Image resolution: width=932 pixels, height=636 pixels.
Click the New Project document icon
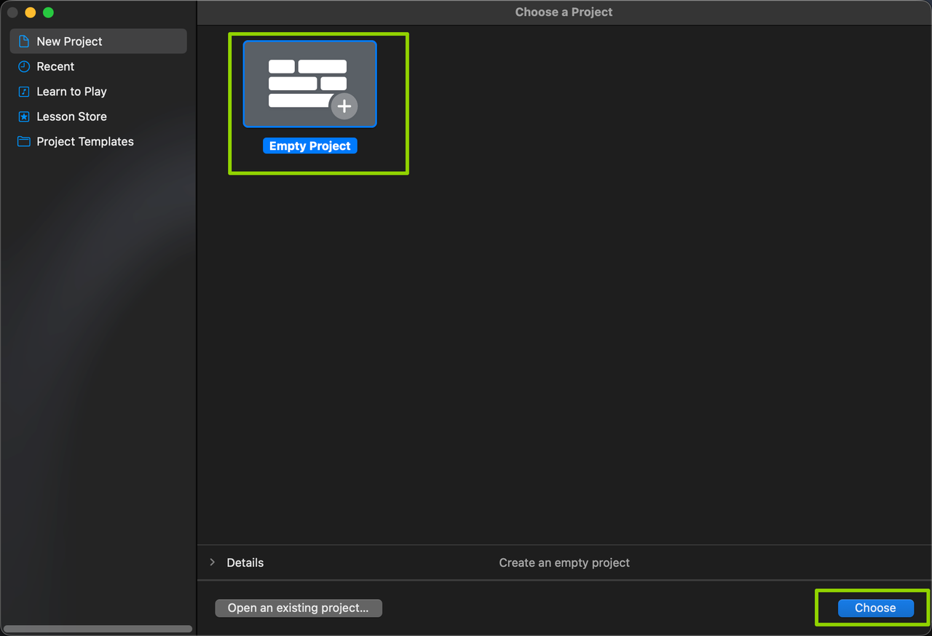[24, 41]
